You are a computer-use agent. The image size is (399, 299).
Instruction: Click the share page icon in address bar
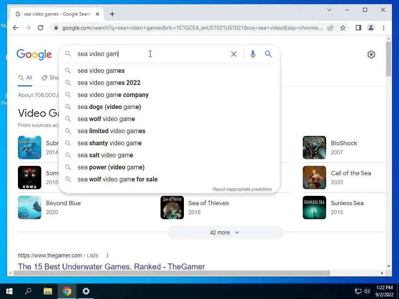coord(330,28)
